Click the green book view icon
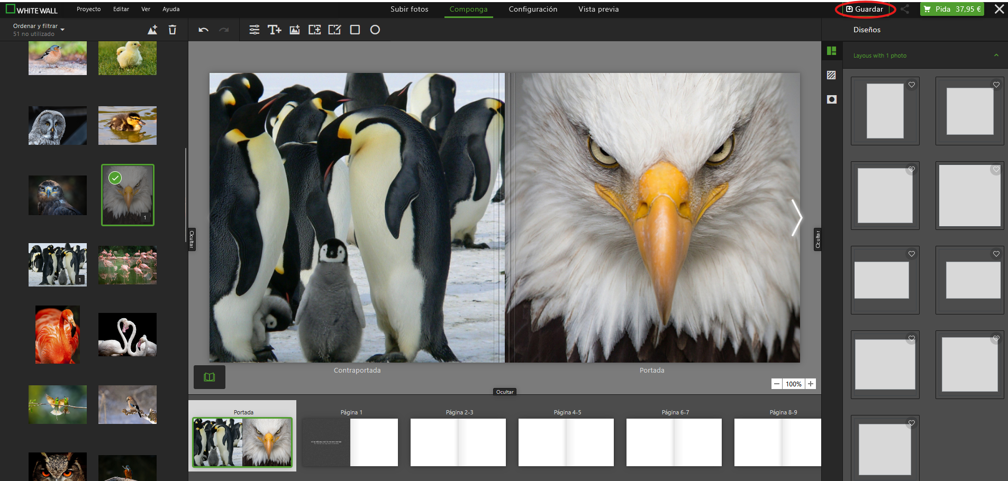This screenshot has width=1008, height=481. tap(210, 377)
